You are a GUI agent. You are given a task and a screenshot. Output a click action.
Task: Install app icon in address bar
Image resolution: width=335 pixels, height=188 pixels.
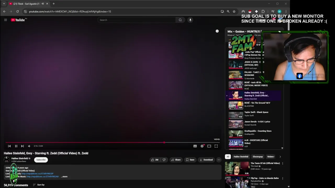222,11
